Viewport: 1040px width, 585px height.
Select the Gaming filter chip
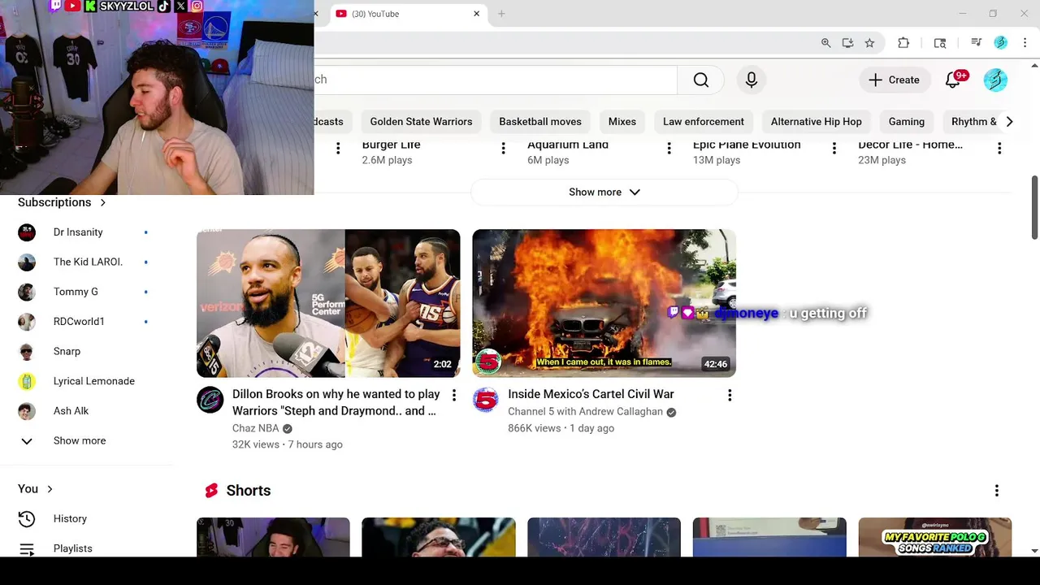[x=907, y=122]
